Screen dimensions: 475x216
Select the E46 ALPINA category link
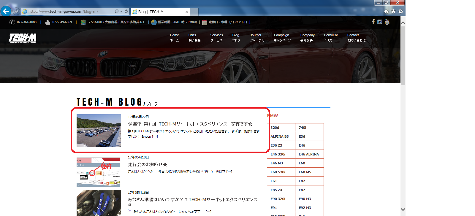[309, 154]
